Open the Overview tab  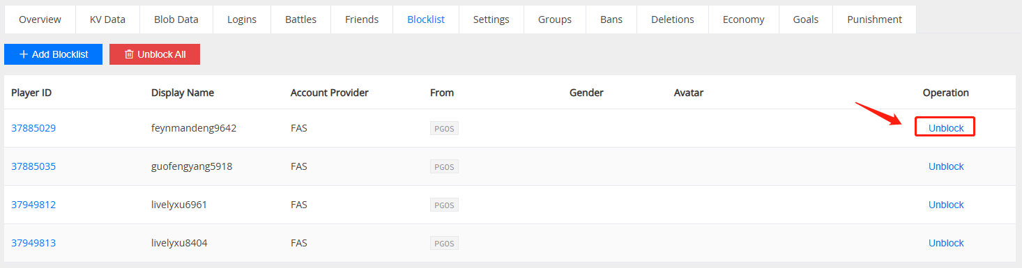(40, 19)
